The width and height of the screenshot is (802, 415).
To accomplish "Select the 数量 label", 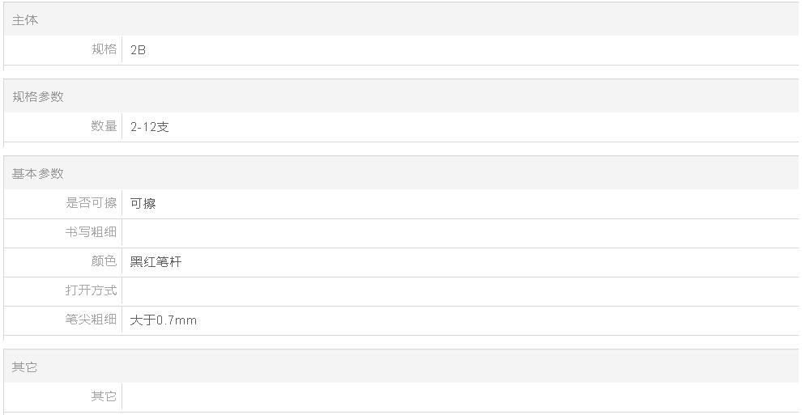I will coord(105,126).
